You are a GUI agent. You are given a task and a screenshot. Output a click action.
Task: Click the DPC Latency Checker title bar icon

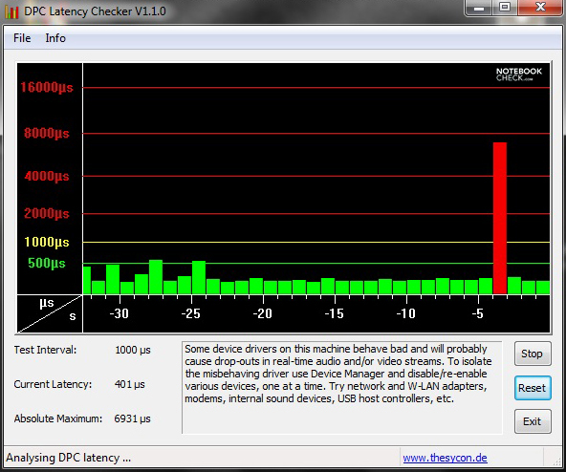coord(11,11)
